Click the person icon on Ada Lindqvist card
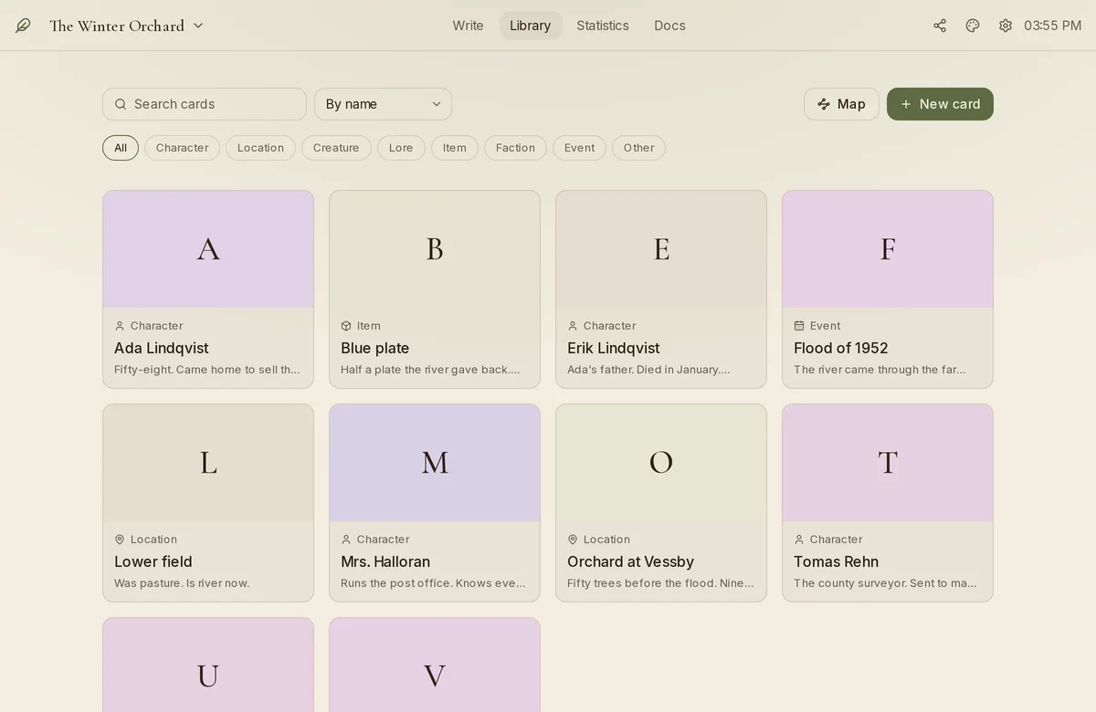Image resolution: width=1096 pixels, height=712 pixels. coord(120,326)
